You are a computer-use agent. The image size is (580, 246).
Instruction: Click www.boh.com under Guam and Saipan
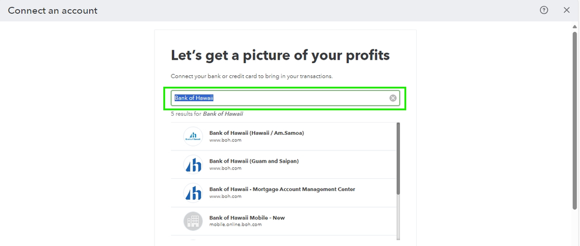coord(222,168)
